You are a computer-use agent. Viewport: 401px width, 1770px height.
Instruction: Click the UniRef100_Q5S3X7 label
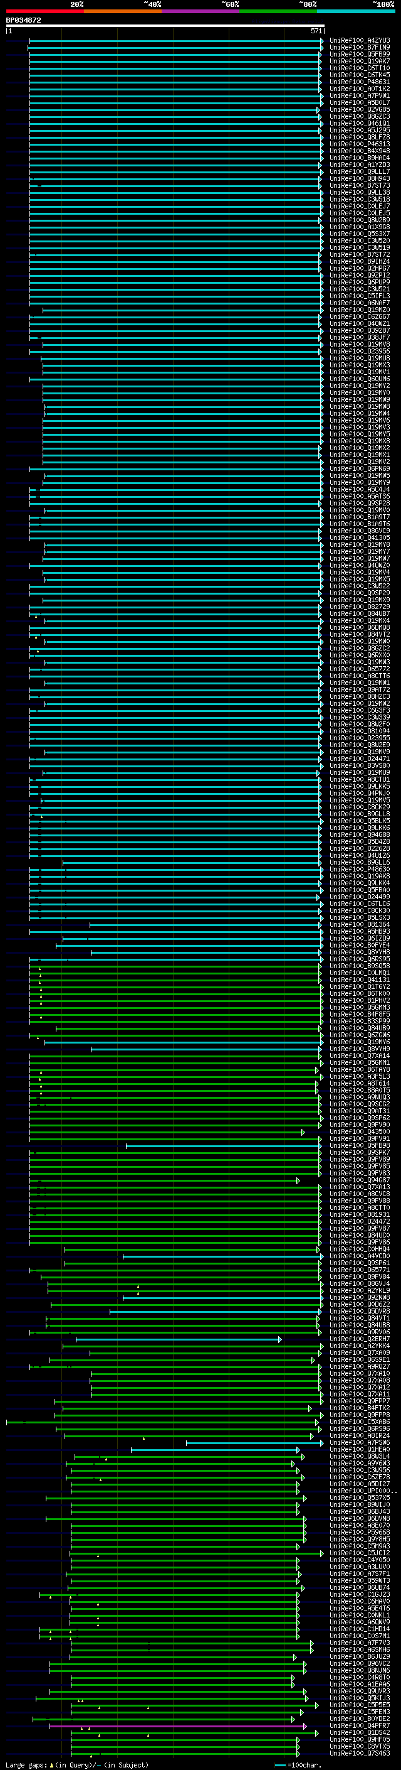pos(359,234)
